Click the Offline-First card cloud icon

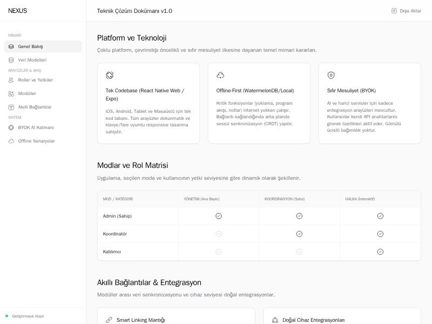click(x=220, y=75)
